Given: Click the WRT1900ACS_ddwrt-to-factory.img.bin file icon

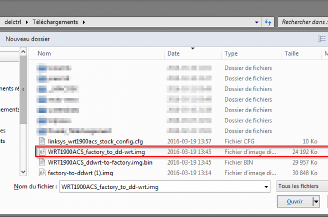Looking at the screenshot, I should [x=42, y=162].
